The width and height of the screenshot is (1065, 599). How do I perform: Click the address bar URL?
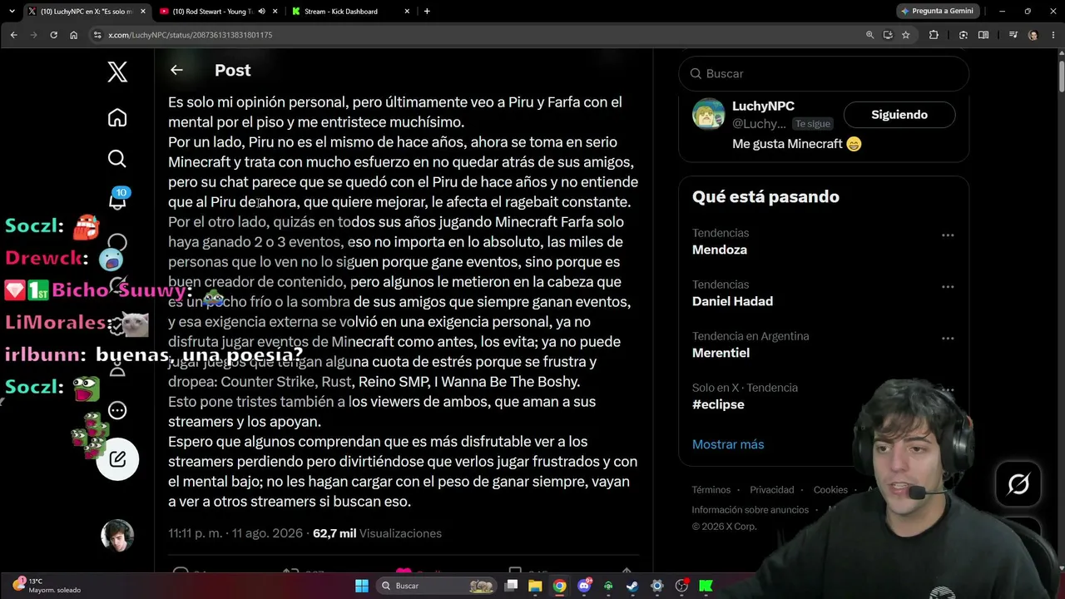[191, 35]
